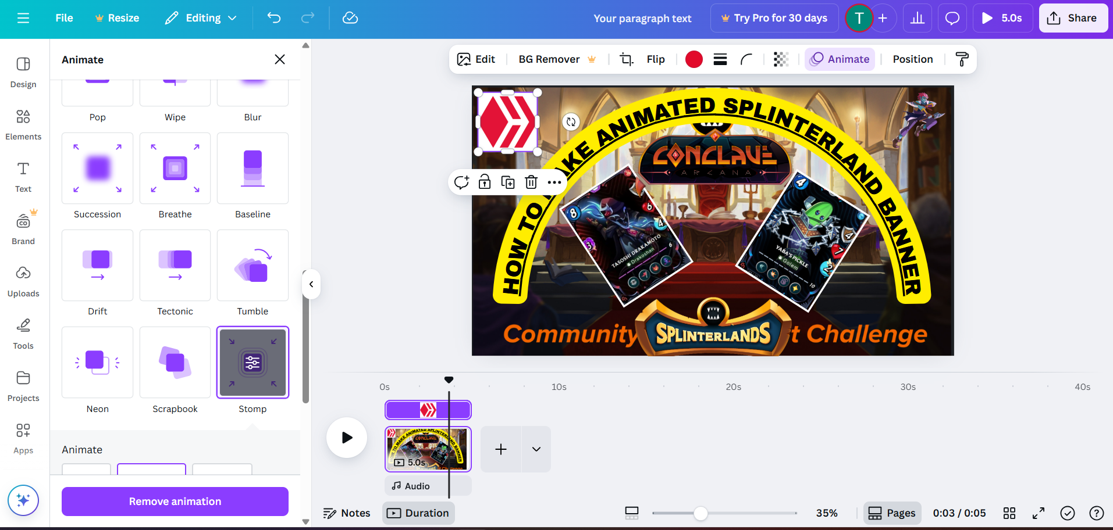Image resolution: width=1113 pixels, height=530 pixels.
Task: Open the red border color swatch
Action: point(694,59)
